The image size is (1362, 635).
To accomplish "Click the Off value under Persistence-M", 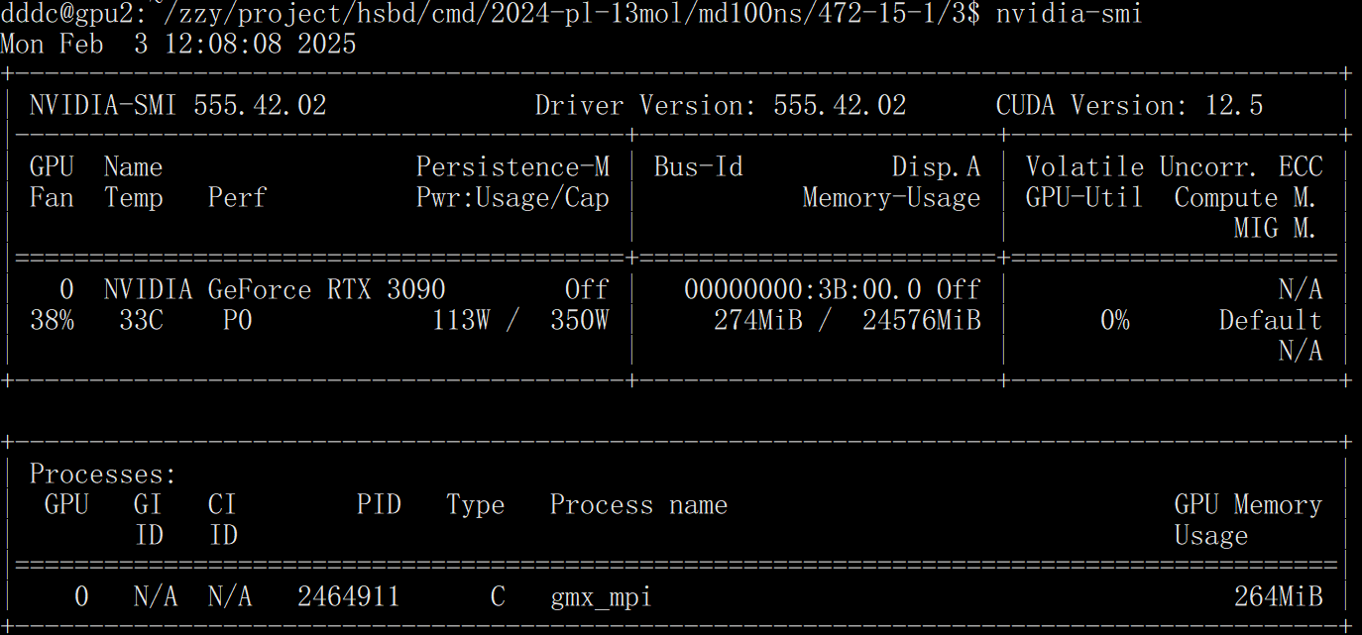I will coord(587,290).
